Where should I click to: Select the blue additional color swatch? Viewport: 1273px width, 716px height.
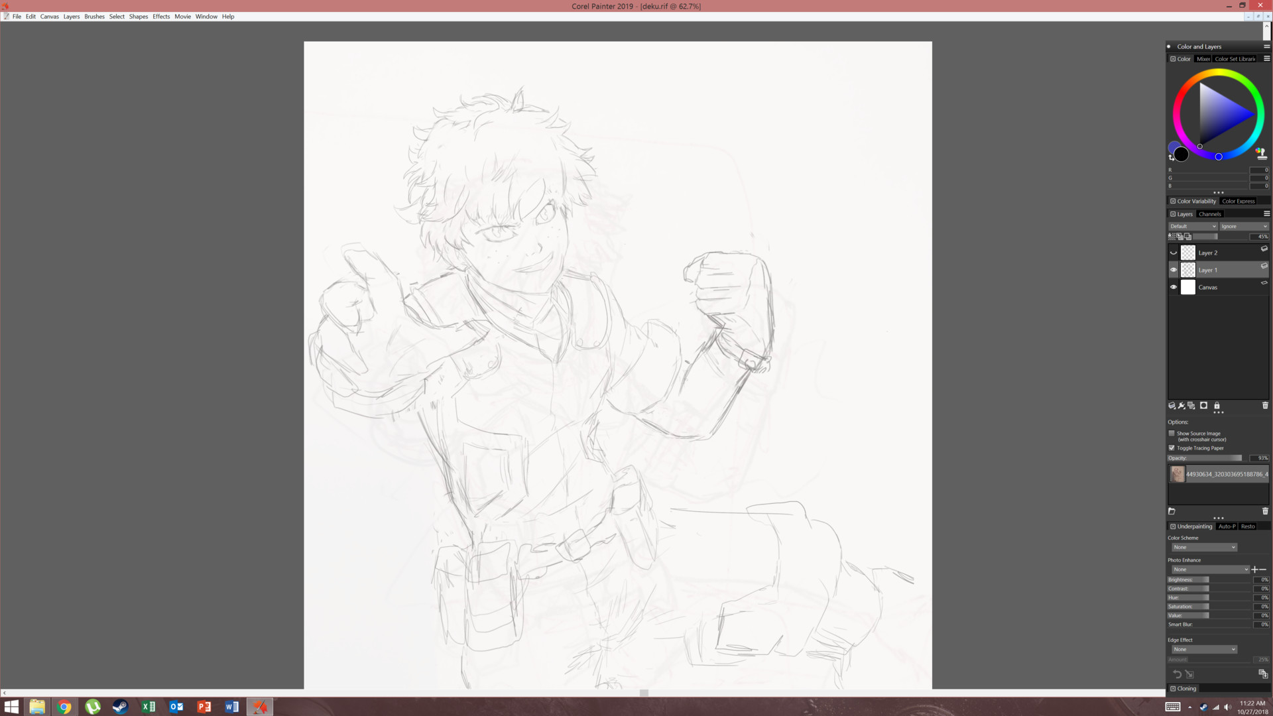coord(1173,146)
